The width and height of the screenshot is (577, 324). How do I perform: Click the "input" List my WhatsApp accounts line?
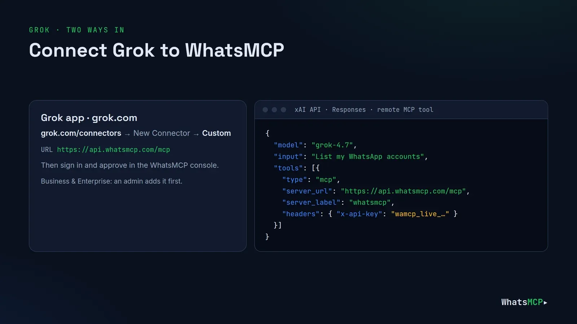[x=351, y=157]
